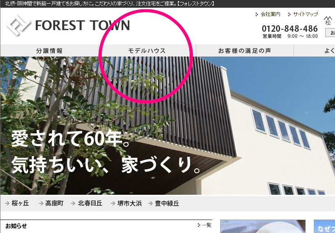Click the thumbnail banner below the area links

(x=263, y=226)
